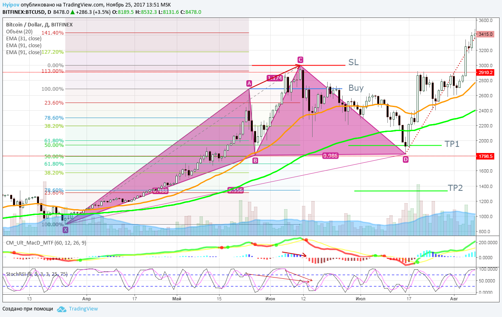Click the blue Buy horizontal line
This screenshot has height=317, width=502.
296,89
